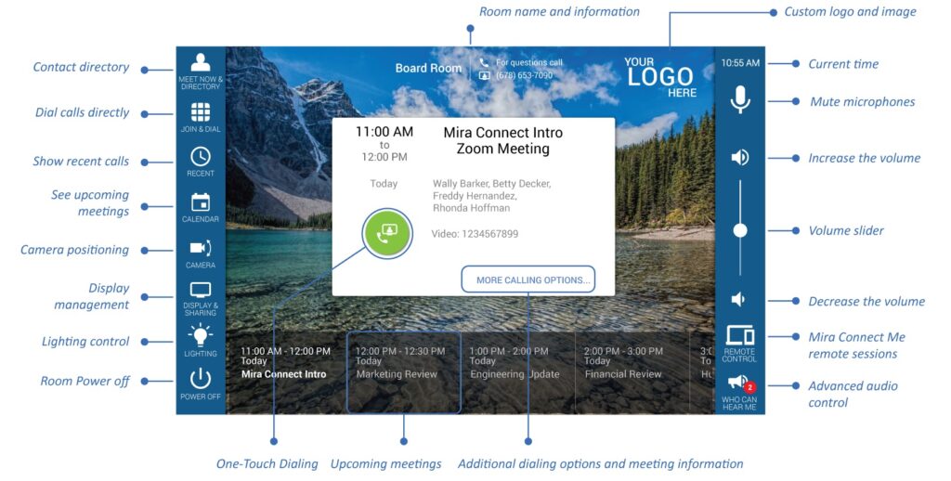Click the phone icon beside For questions call
Image resolution: width=951 pixels, height=481 pixels.
click(x=484, y=62)
